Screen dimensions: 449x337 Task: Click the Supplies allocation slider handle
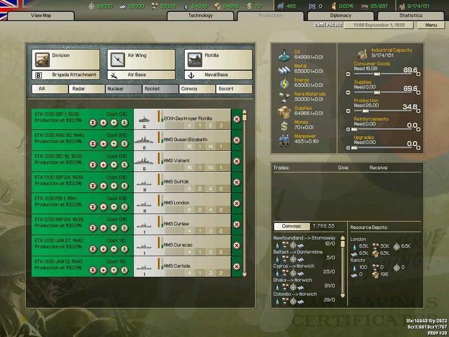(377, 92)
